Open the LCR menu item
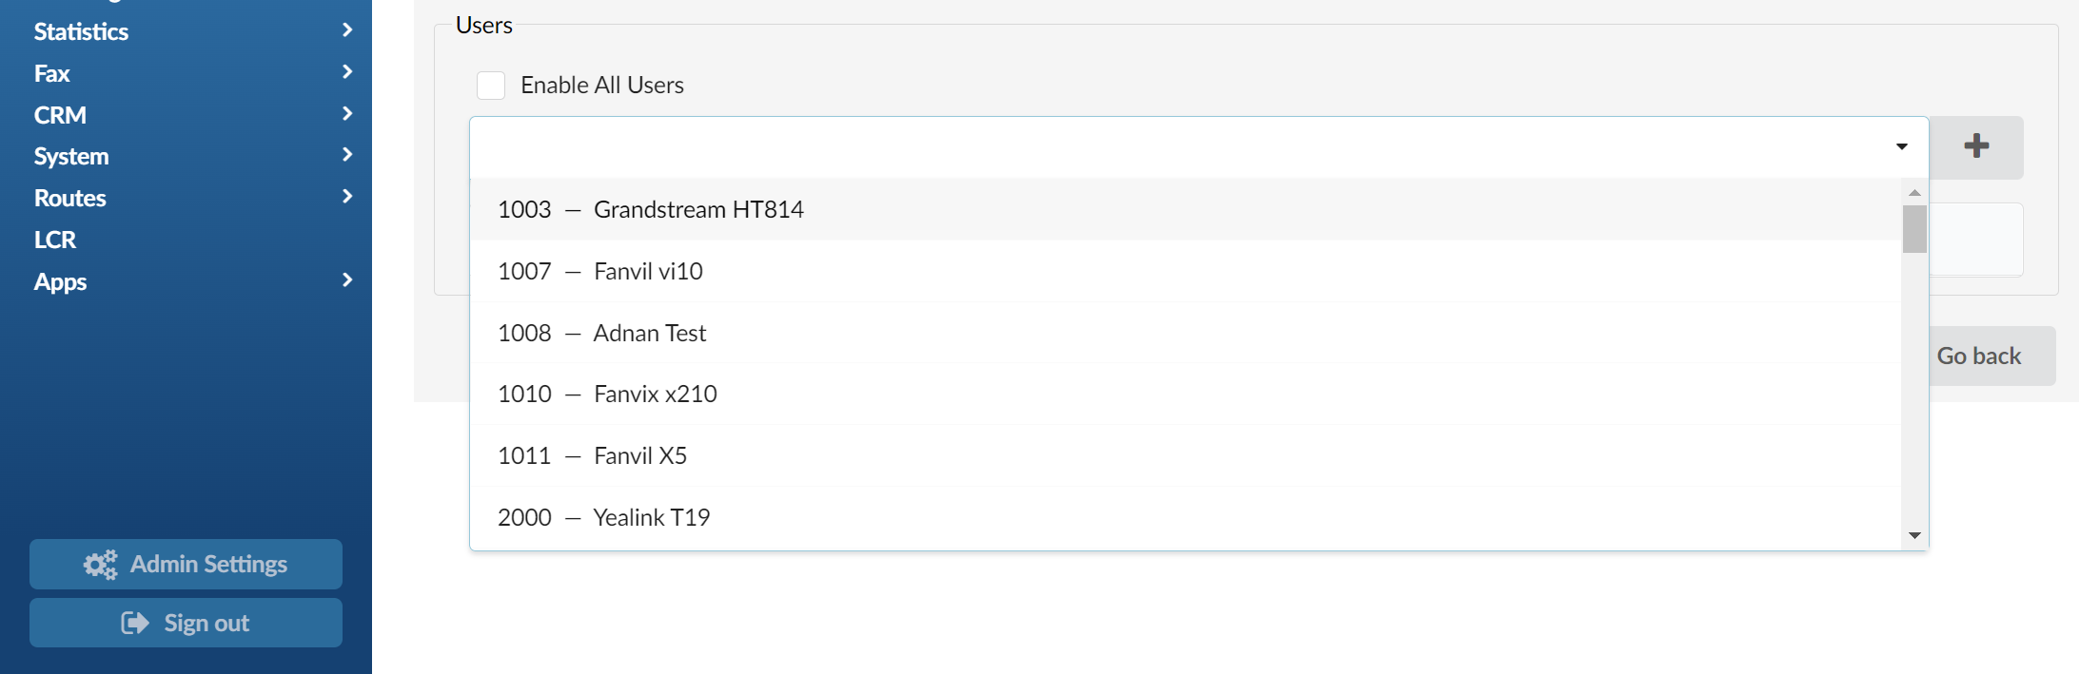Image resolution: width=2080 pixels, height=674 pixels. [55, 240]
